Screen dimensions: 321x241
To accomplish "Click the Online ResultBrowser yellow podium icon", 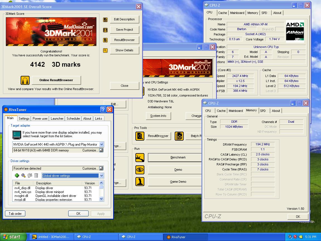I will point(25,80).
